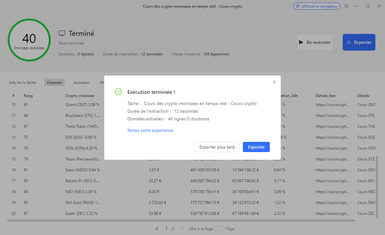Viewport: 385px width, 235px height.
Task: Select IOTA (IOTA) 4.39 % cell
Action: (x=81, y=148)
